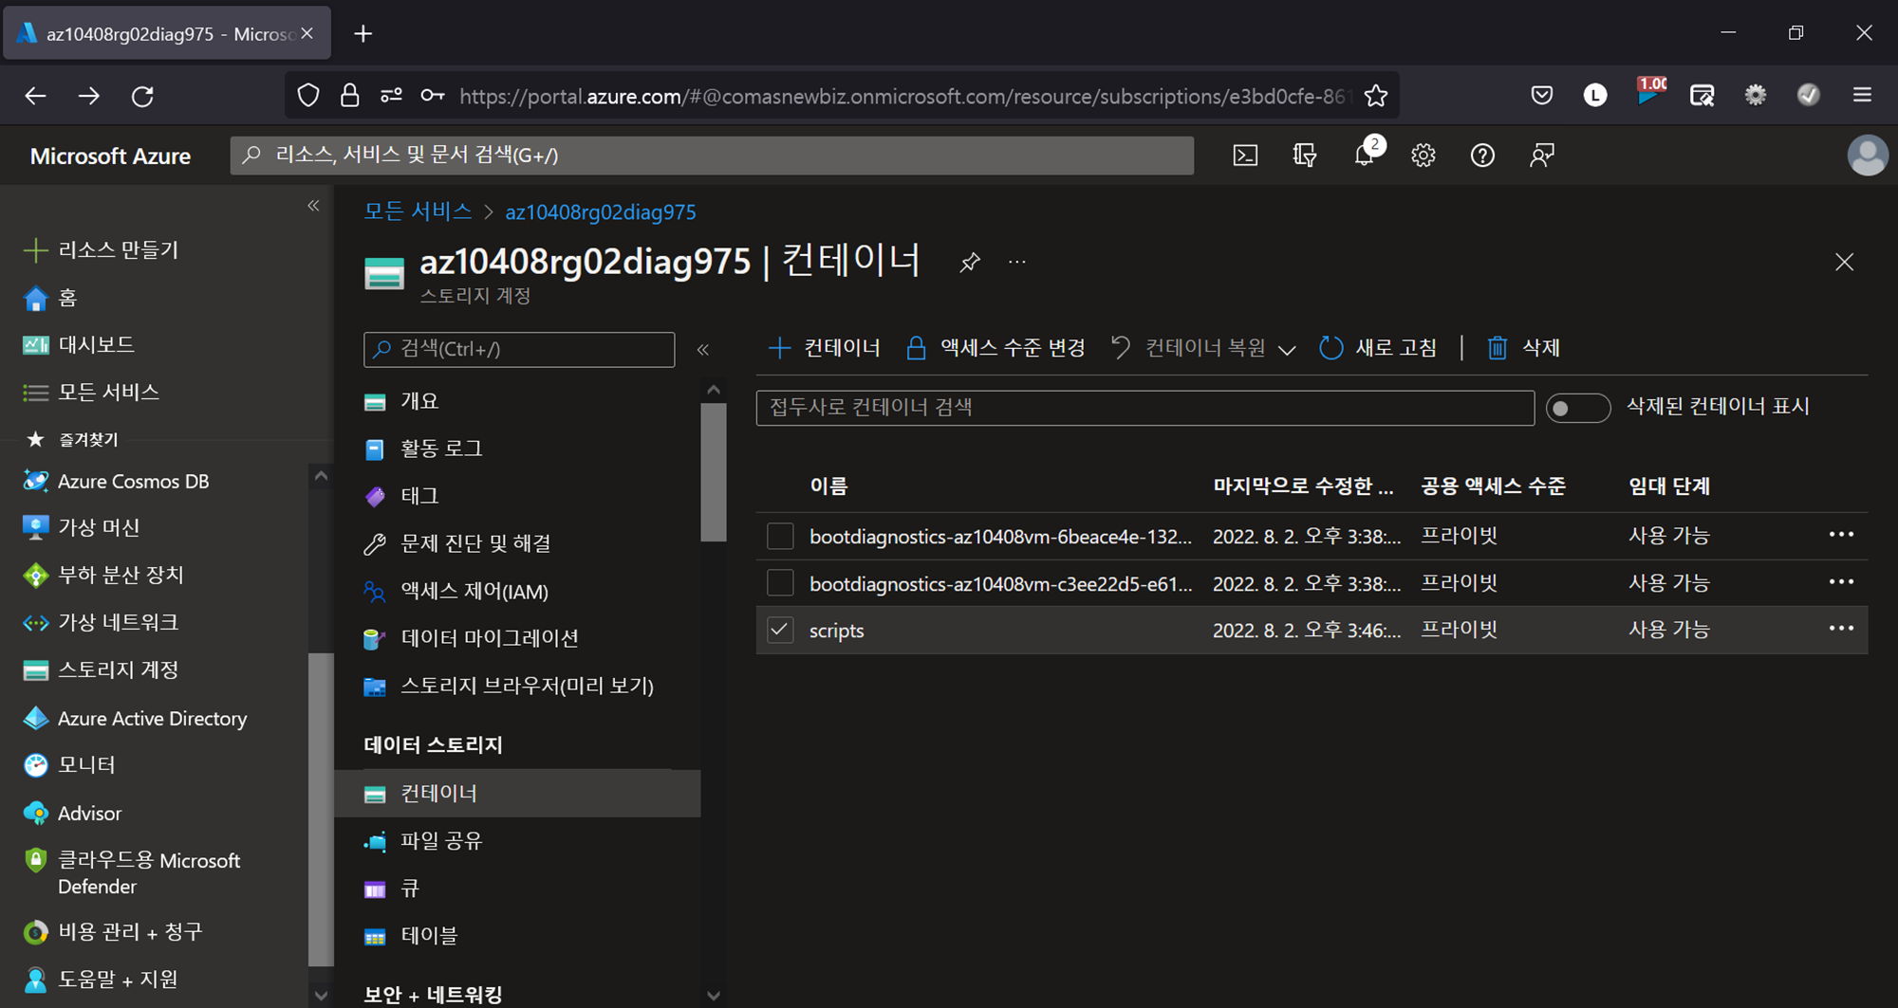Viewport: 1898px width, 1008px height.
Task: Click 삭제 in the command bar
Action: click(x=1523, y=348)
